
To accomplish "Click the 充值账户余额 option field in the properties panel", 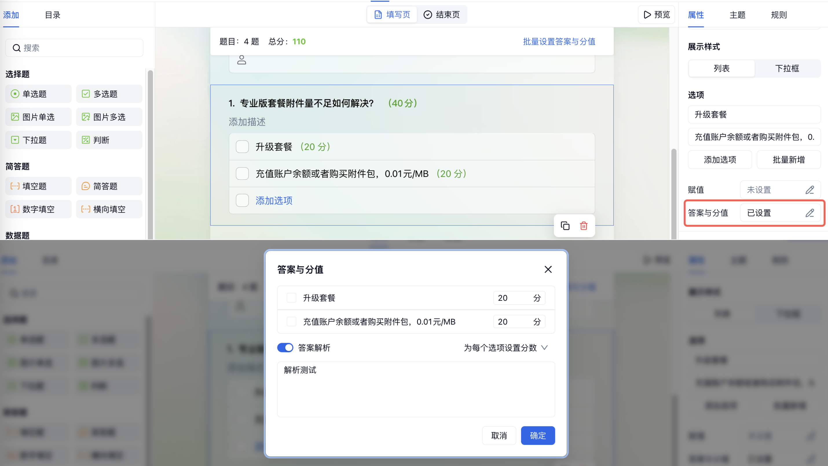I will (x=754, y=137).
